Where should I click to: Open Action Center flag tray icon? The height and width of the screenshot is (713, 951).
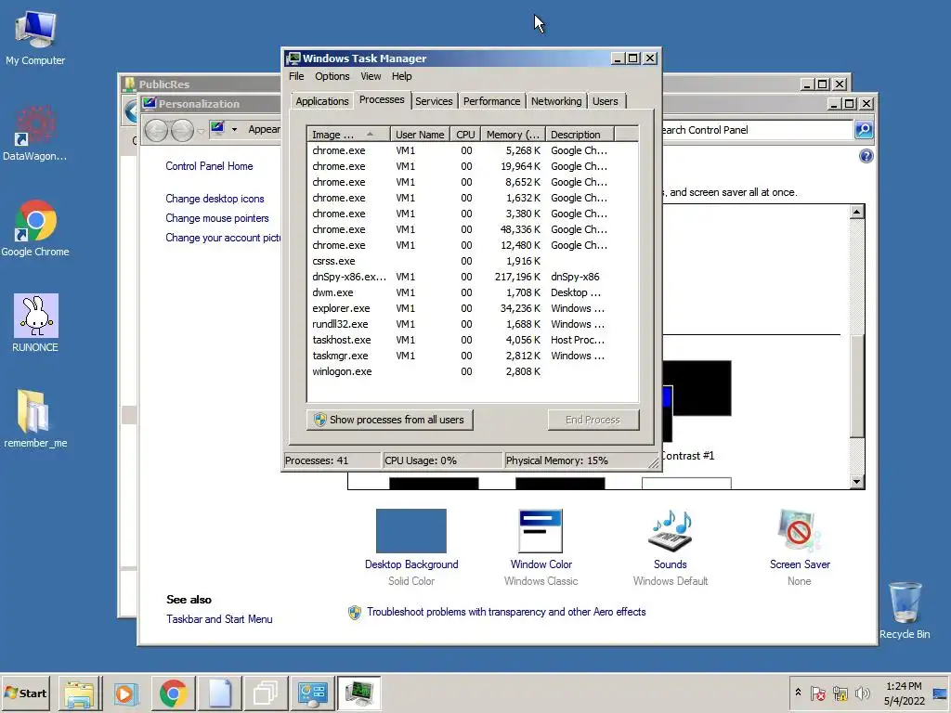(x=817, y=693)
